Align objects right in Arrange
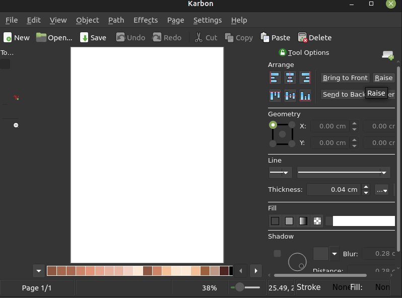Viewport: 402px width, 298px height. (x=305, y=78)
